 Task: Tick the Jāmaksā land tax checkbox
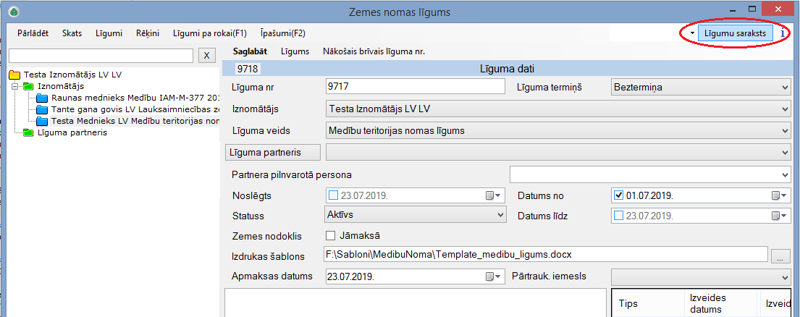pos(331,235)
